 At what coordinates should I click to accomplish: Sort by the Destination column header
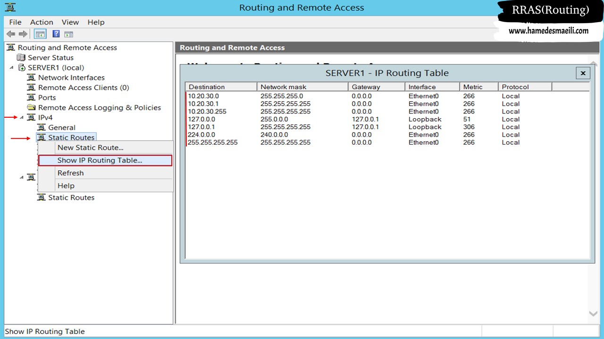coord(221,87)
